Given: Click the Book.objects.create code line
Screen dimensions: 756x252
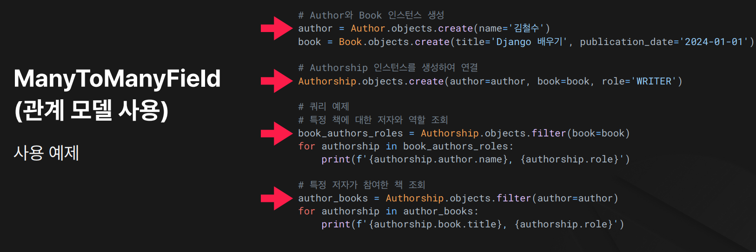Looking at the screenshot, I should coord(526,42).
